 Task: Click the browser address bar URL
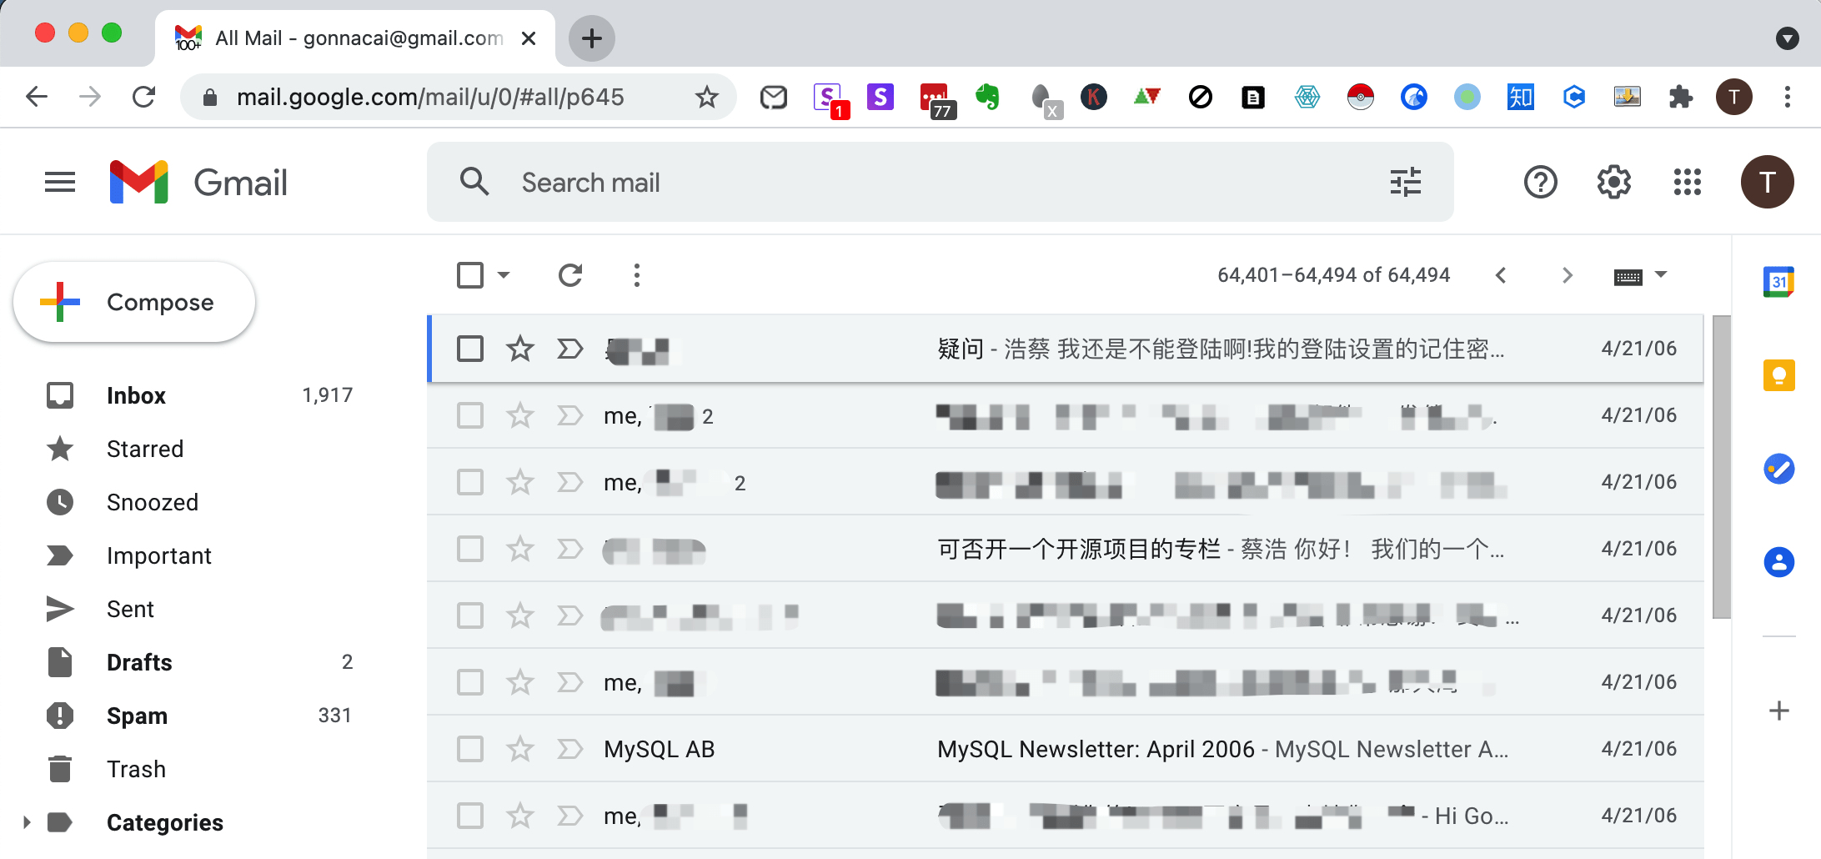point(430,98)
